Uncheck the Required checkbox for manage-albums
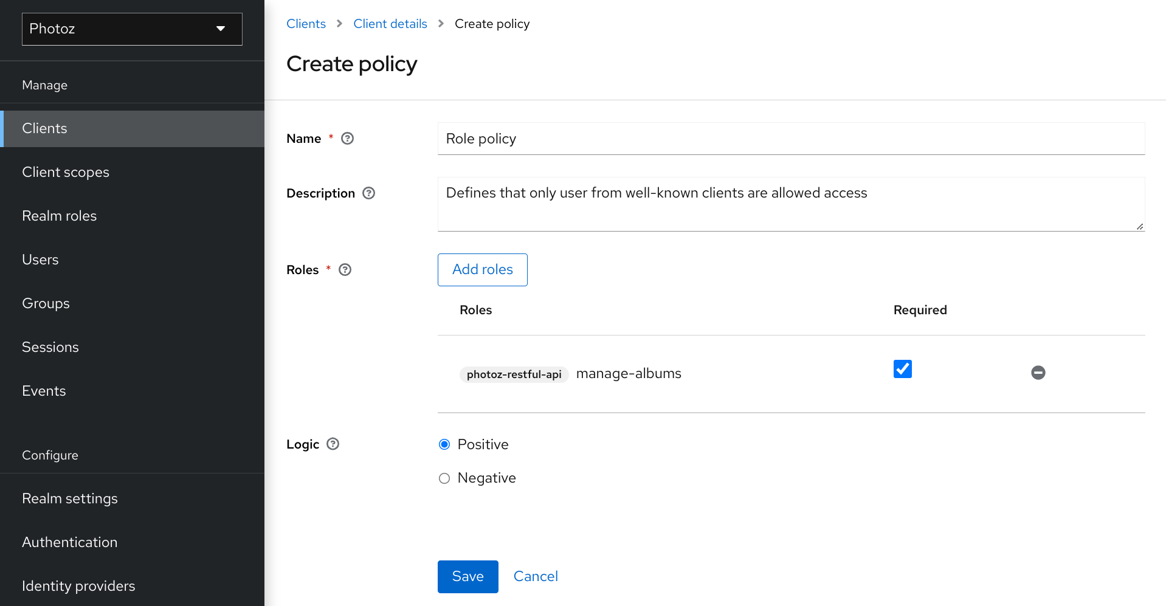The height and width of the screenshot is (606, 1166). click(x=902, y=368)
